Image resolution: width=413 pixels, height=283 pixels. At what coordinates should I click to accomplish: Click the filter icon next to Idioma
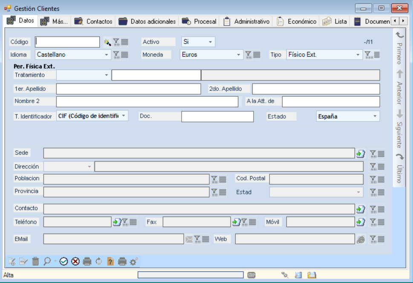[x=116, y=55]
